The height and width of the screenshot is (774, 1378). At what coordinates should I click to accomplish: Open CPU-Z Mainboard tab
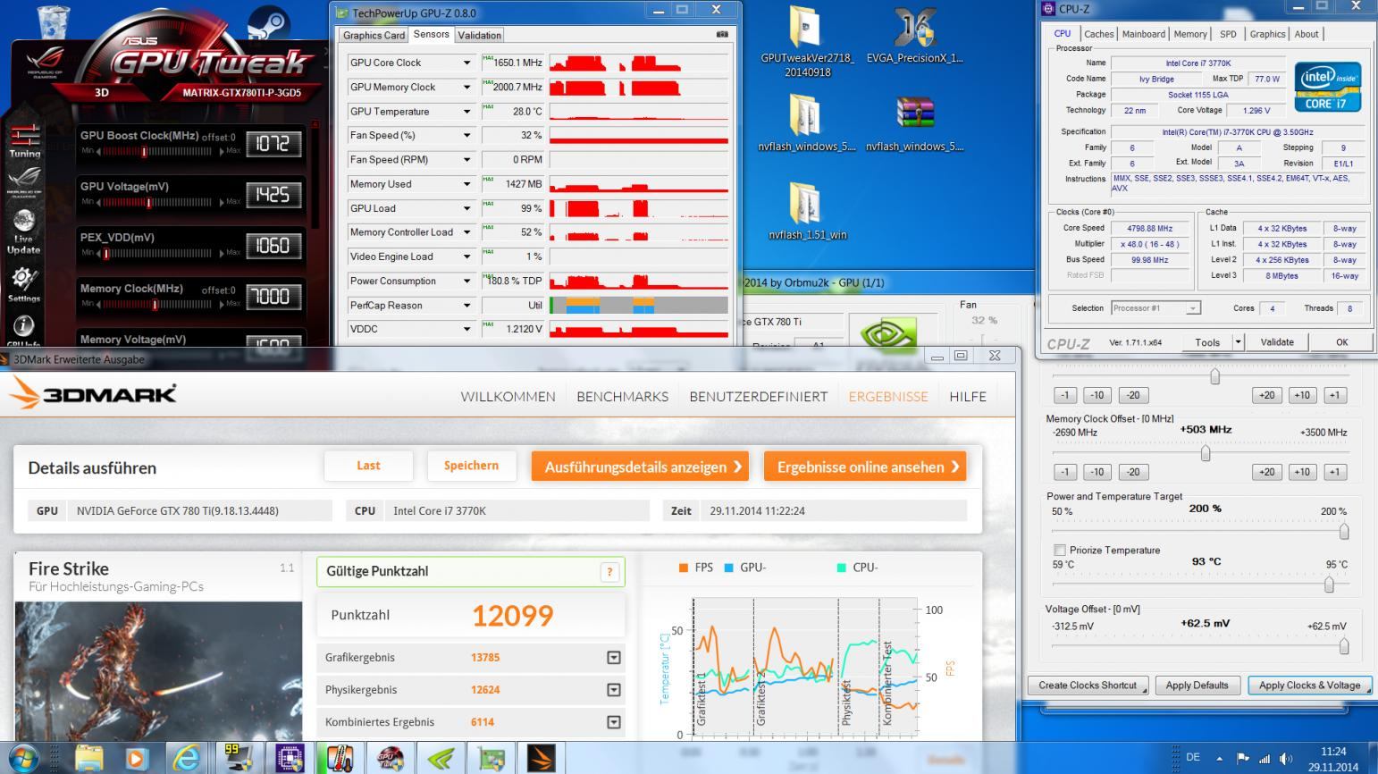pos(1144,34)
